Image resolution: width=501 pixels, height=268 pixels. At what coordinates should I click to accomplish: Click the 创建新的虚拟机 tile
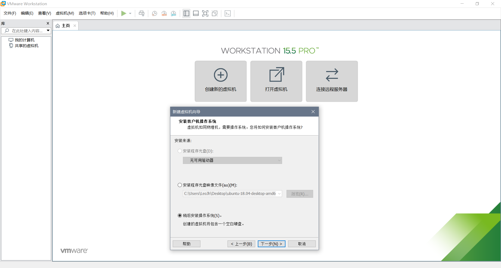click(x=220, y=81)
